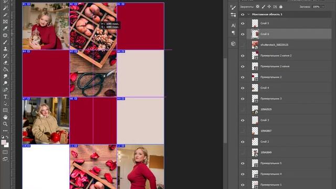Lock layer position
The image size is (336, 189).
(269, 7)
